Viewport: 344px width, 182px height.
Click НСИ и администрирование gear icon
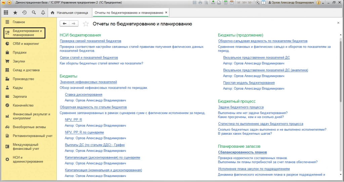(7, 160)
